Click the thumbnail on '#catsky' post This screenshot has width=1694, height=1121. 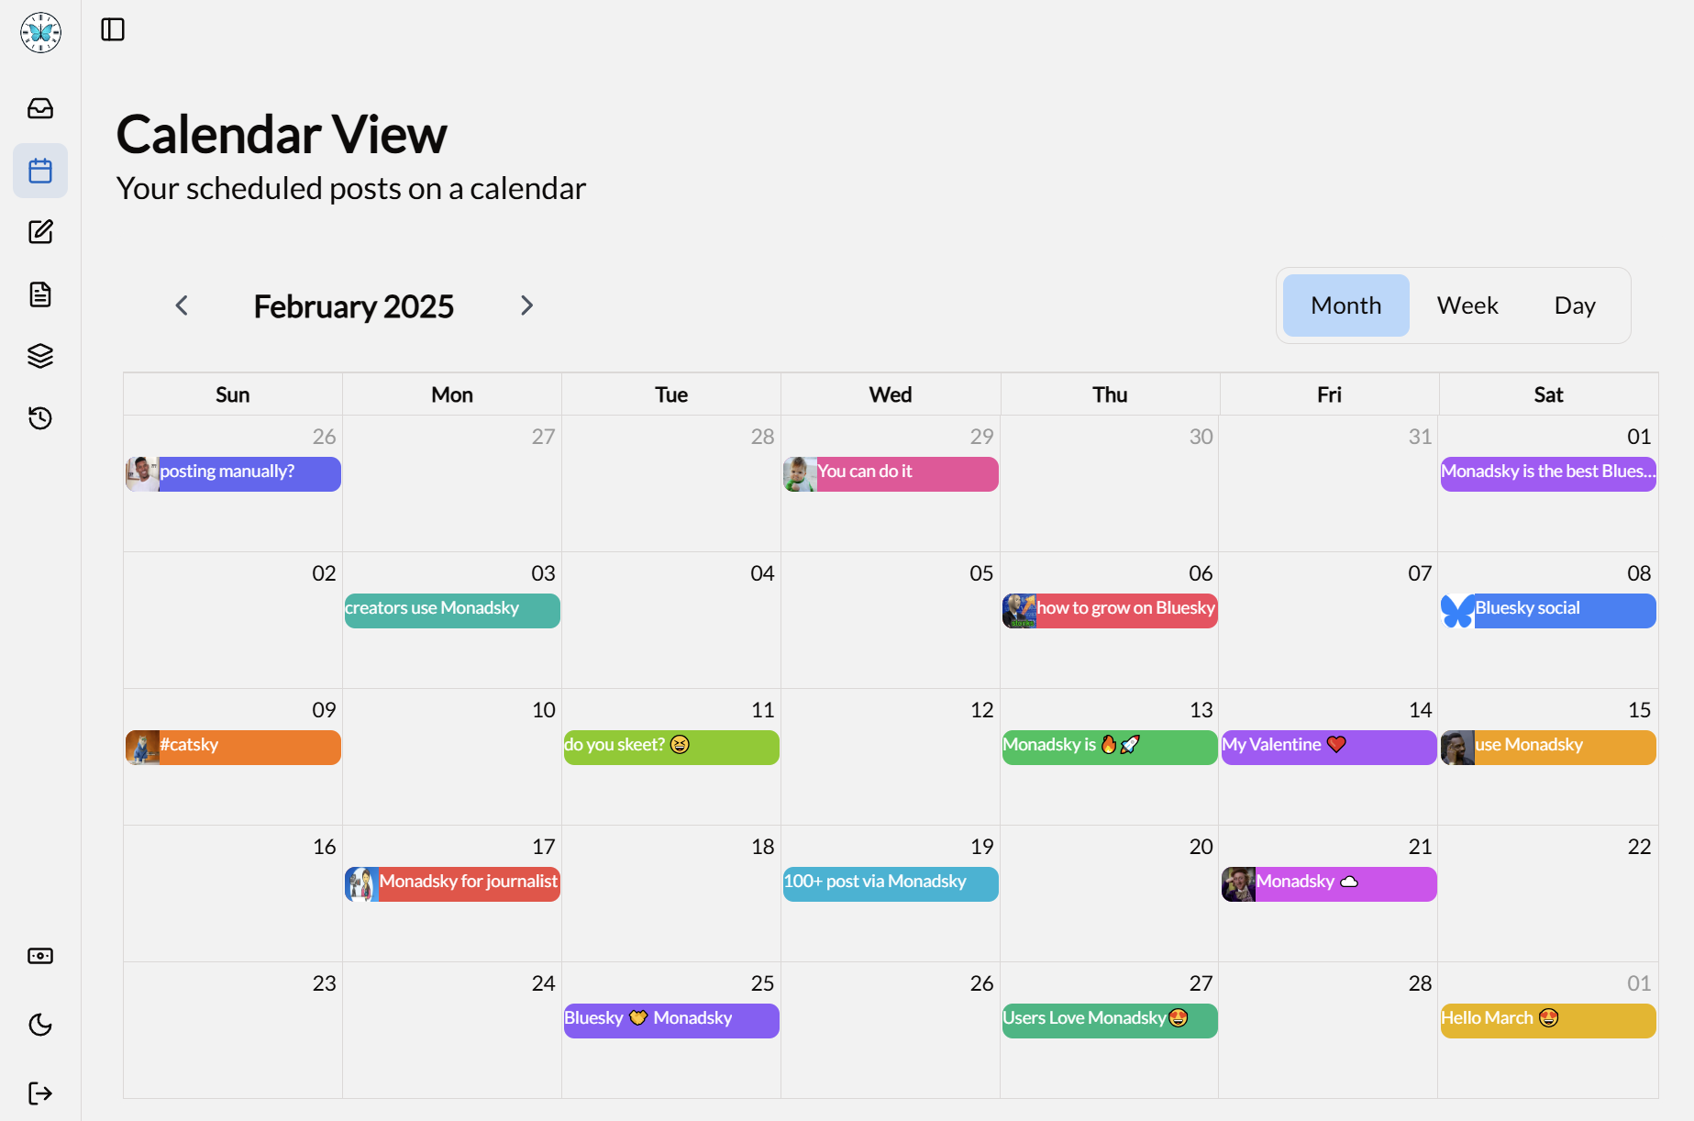coord(142,747)
